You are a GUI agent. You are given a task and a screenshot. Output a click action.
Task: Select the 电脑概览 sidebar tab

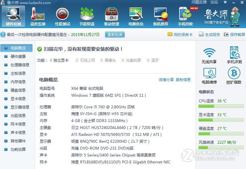click(16, 48)
